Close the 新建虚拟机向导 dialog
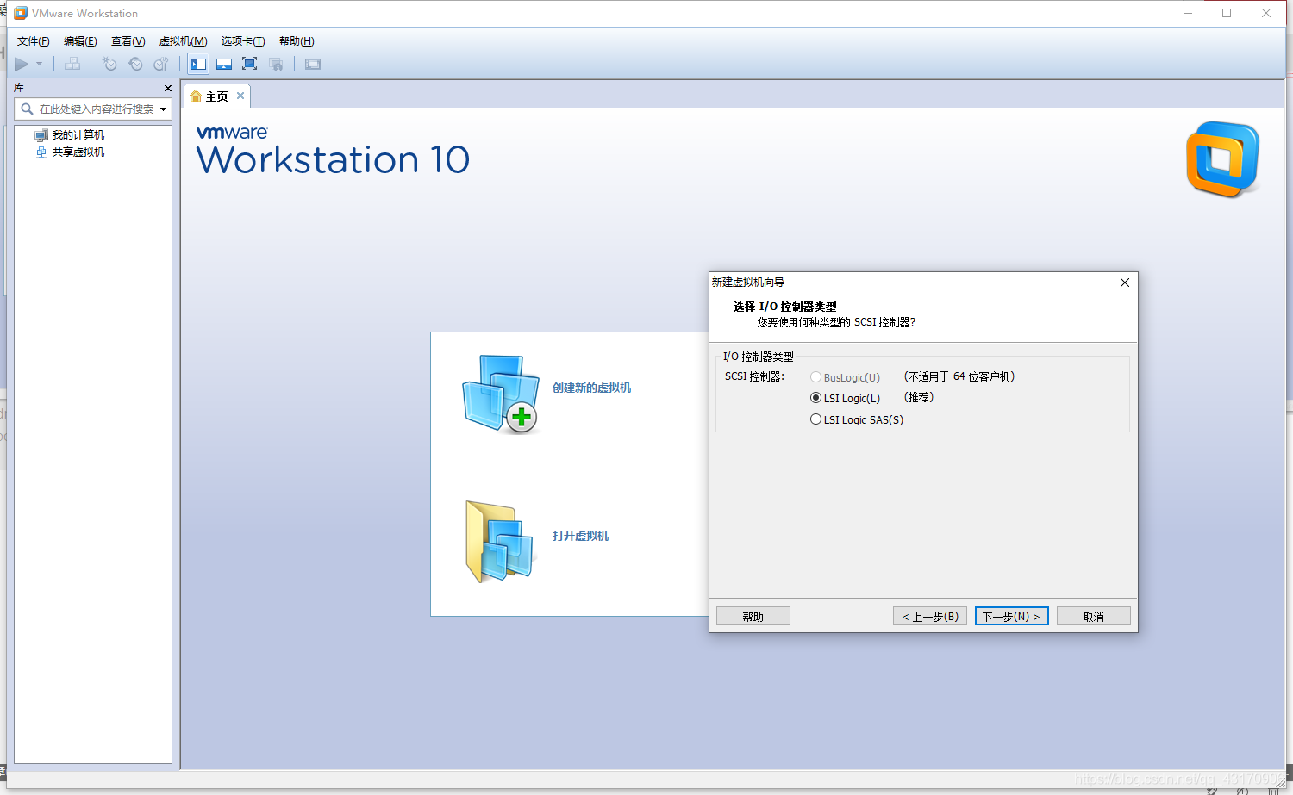 point(1125,283)
